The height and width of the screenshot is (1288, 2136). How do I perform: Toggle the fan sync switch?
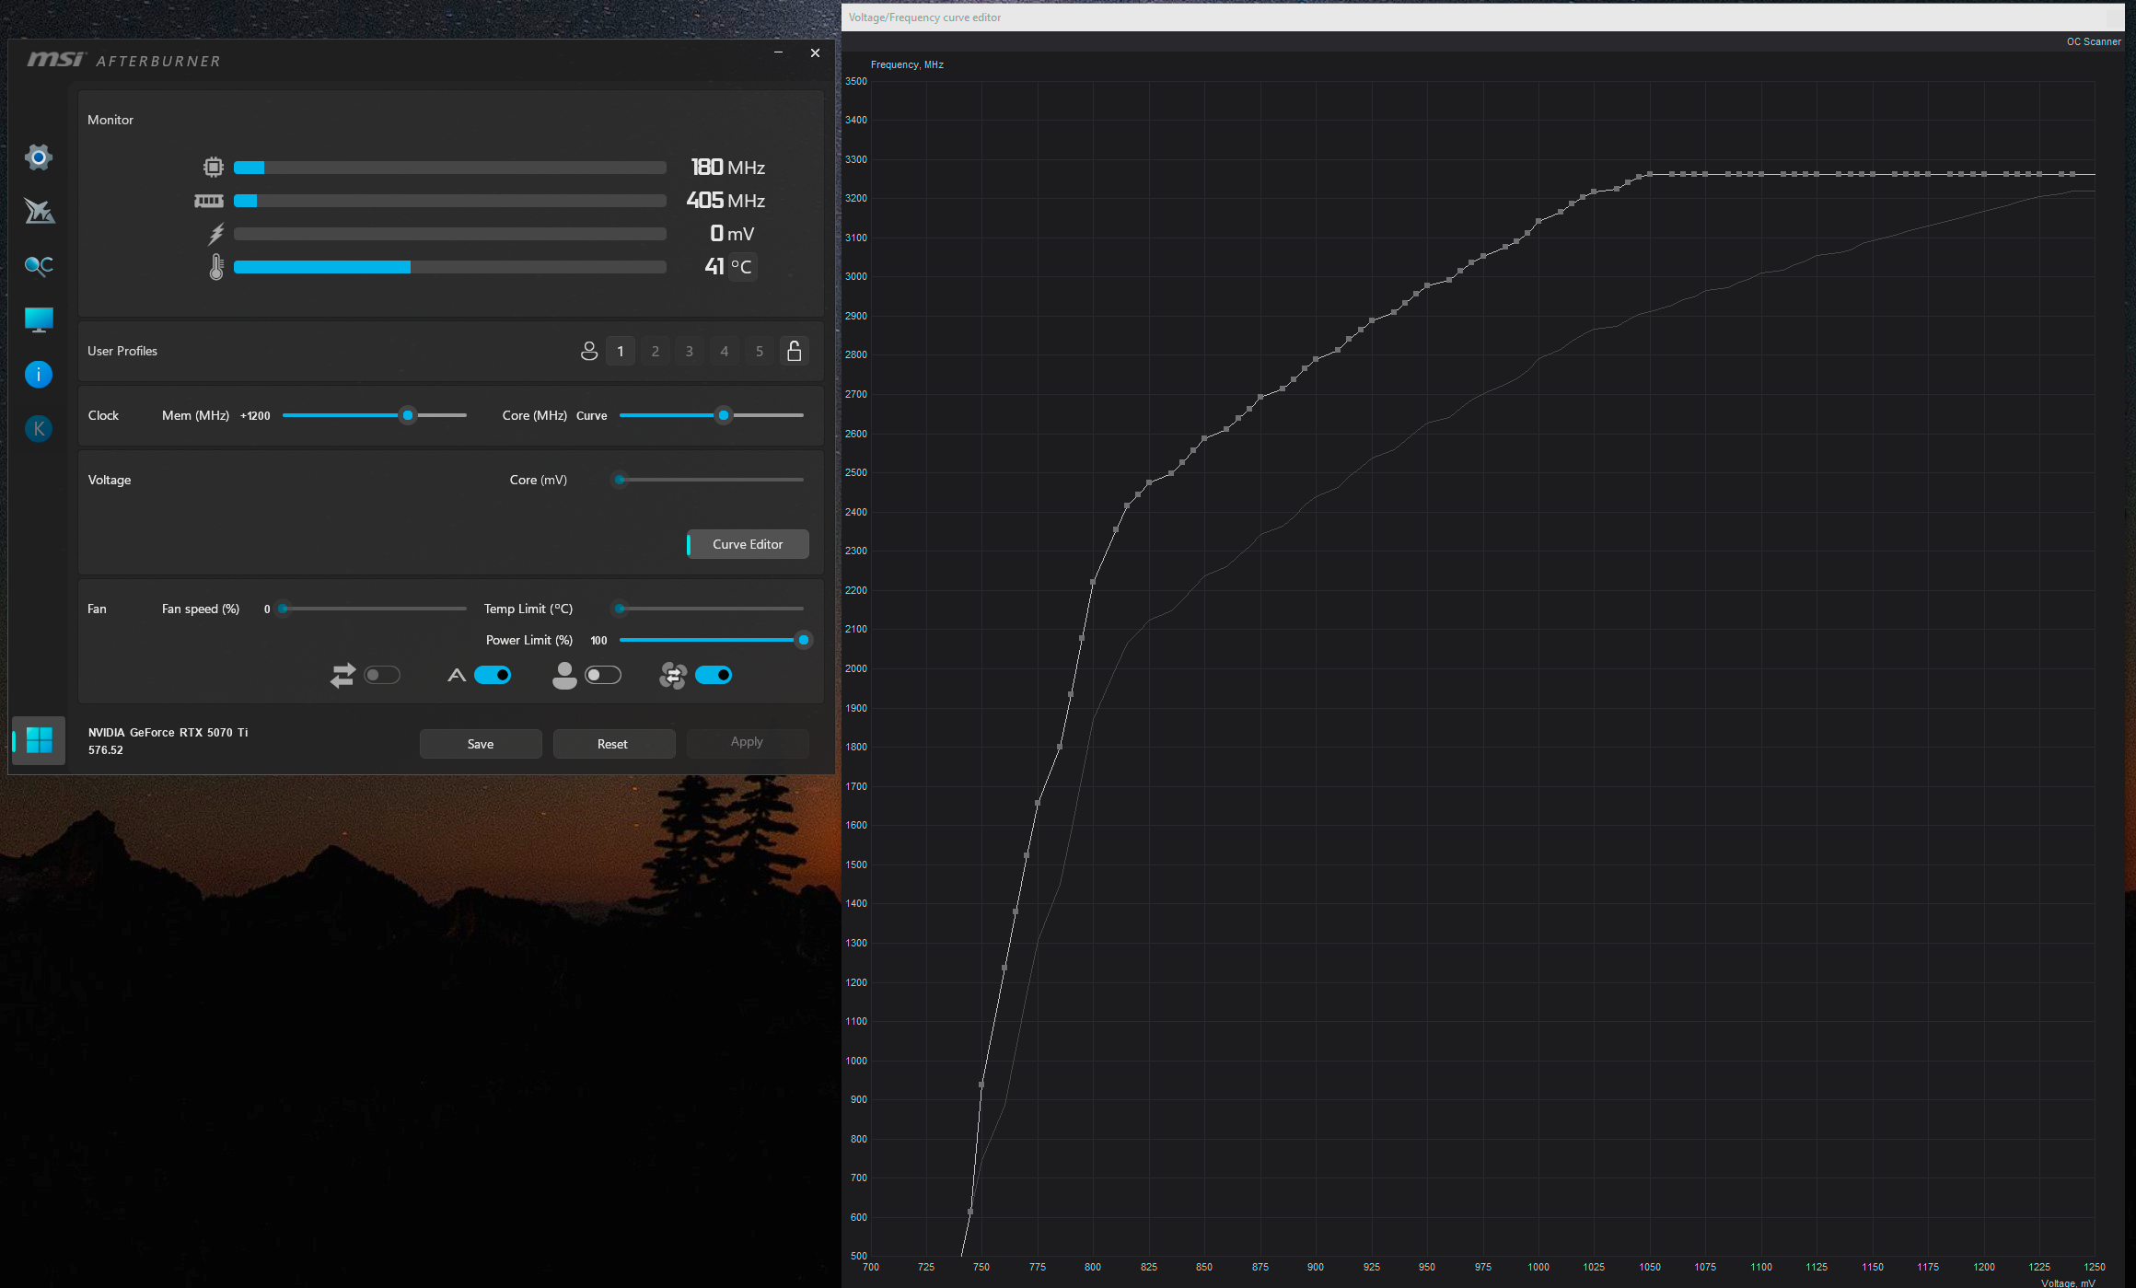(382, 675)
